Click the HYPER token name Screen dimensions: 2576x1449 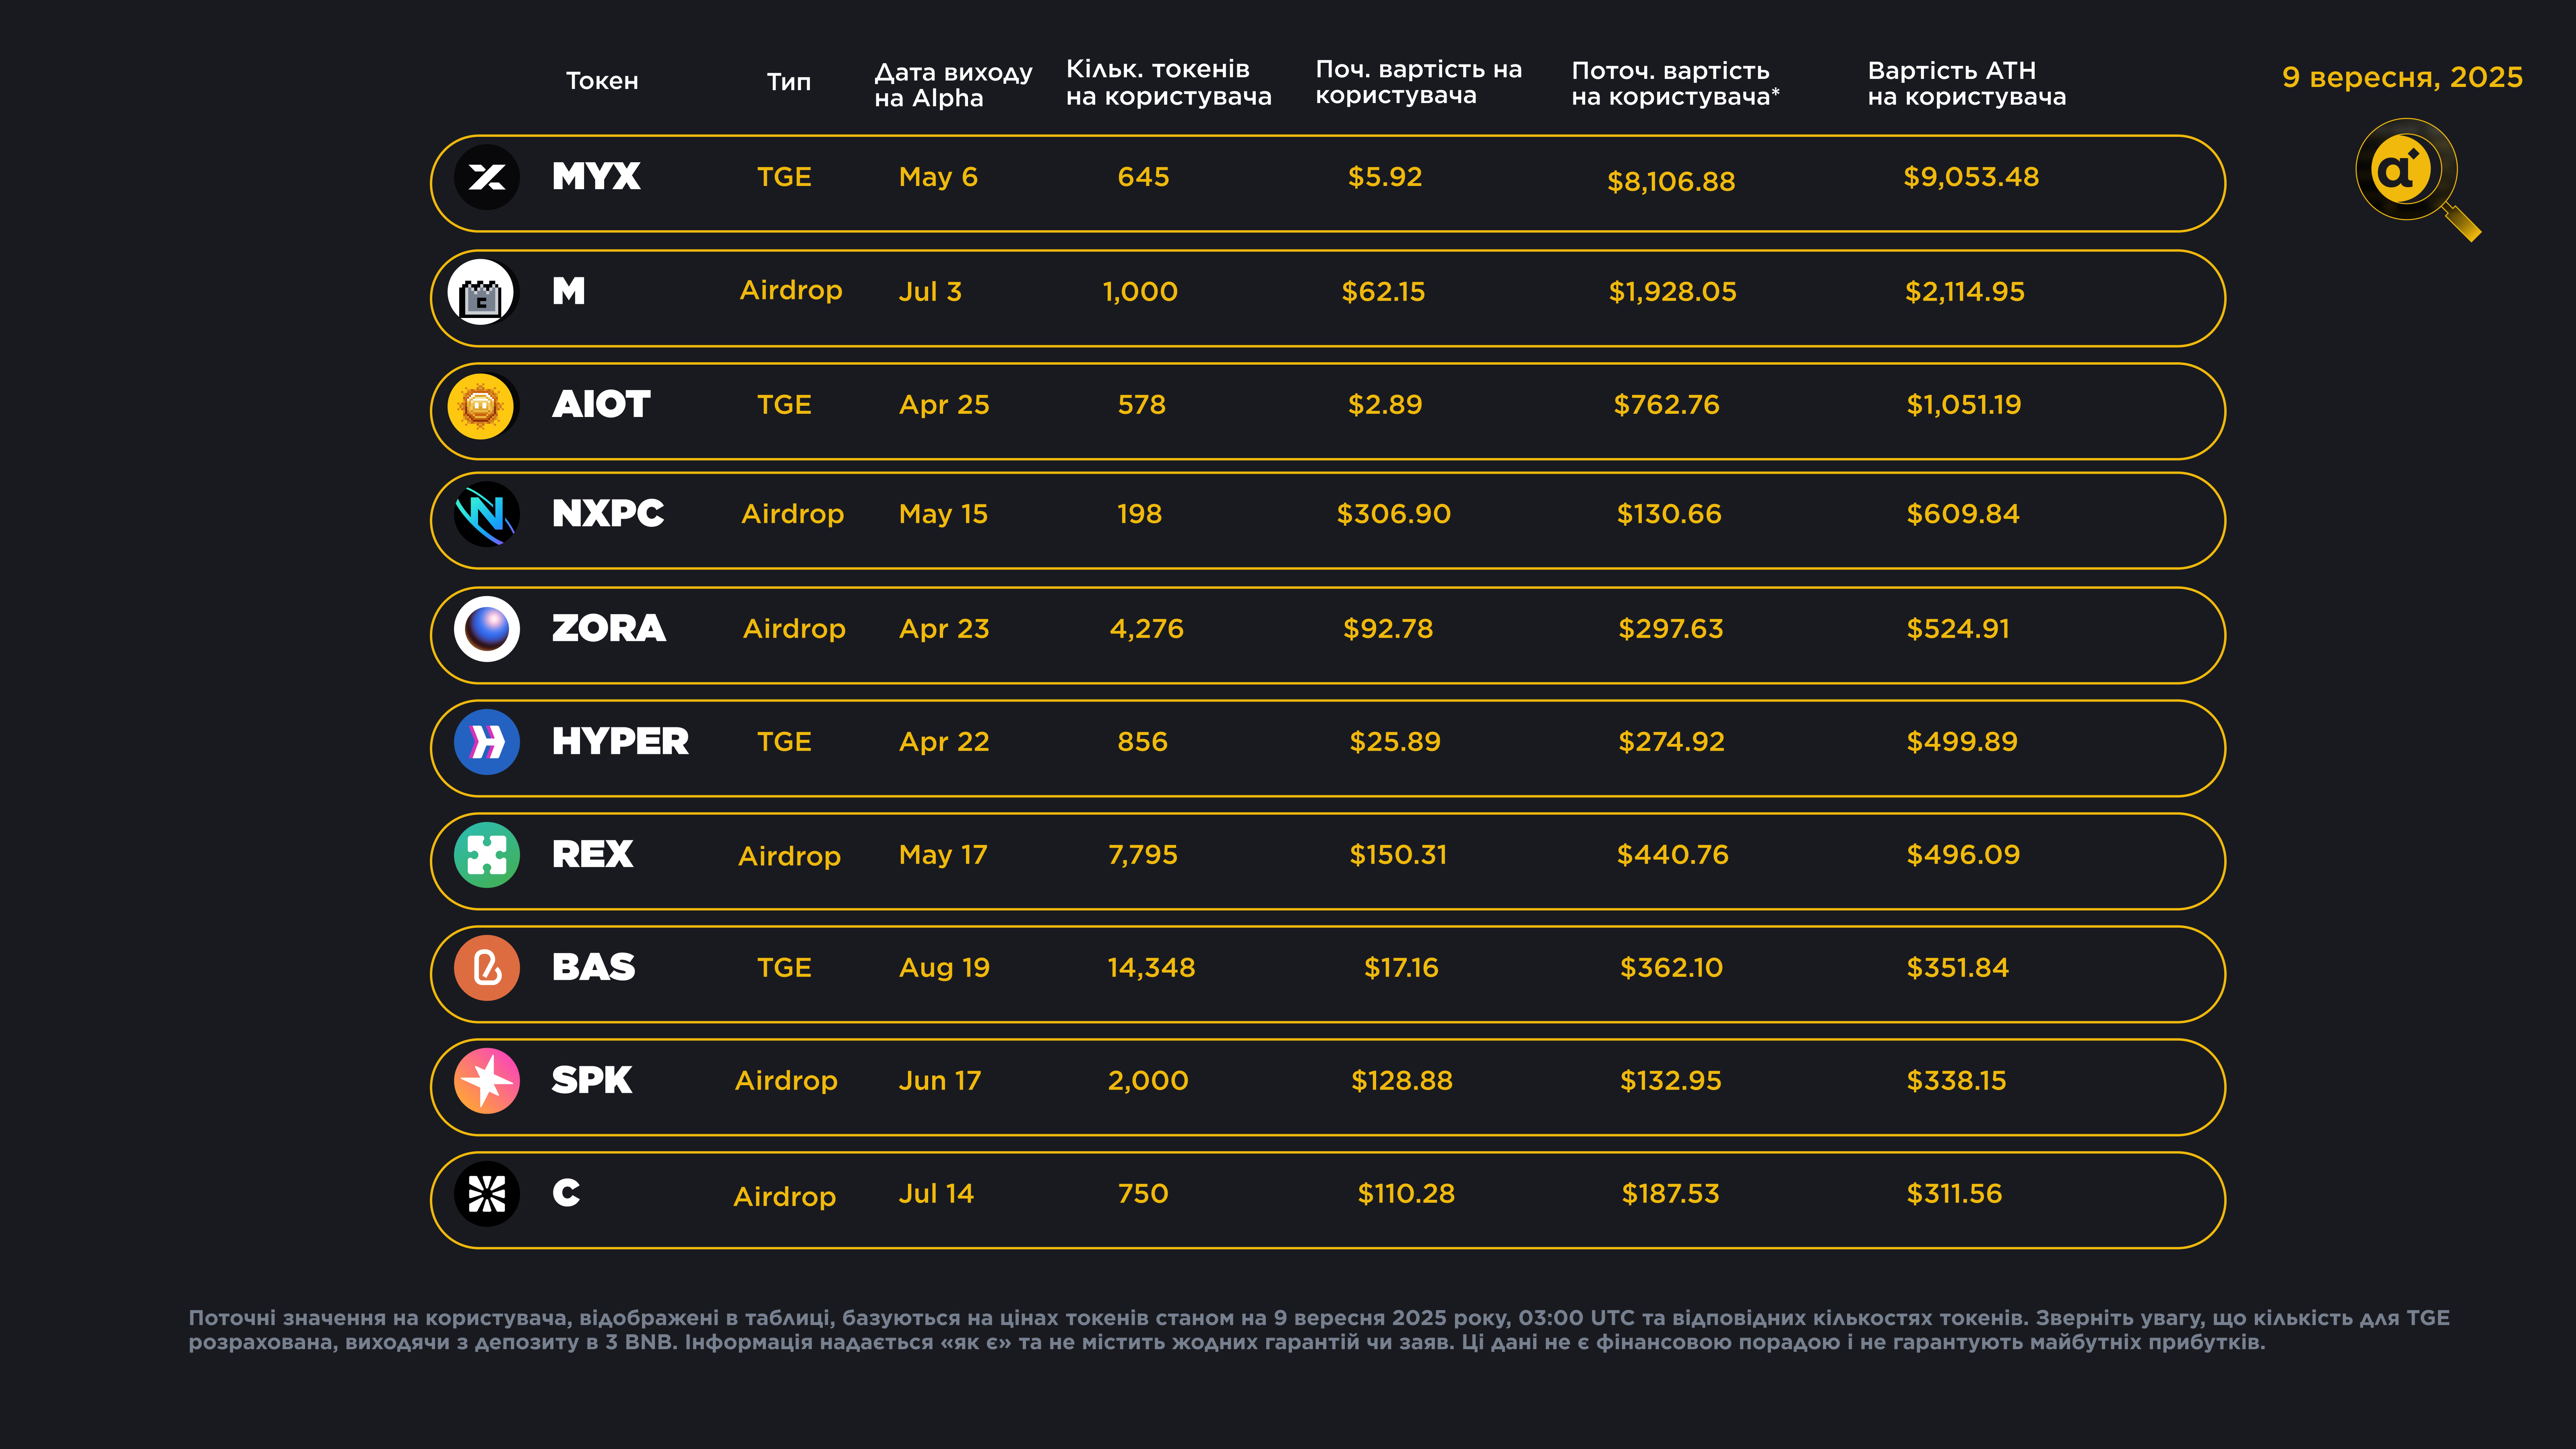coord(620,742)
